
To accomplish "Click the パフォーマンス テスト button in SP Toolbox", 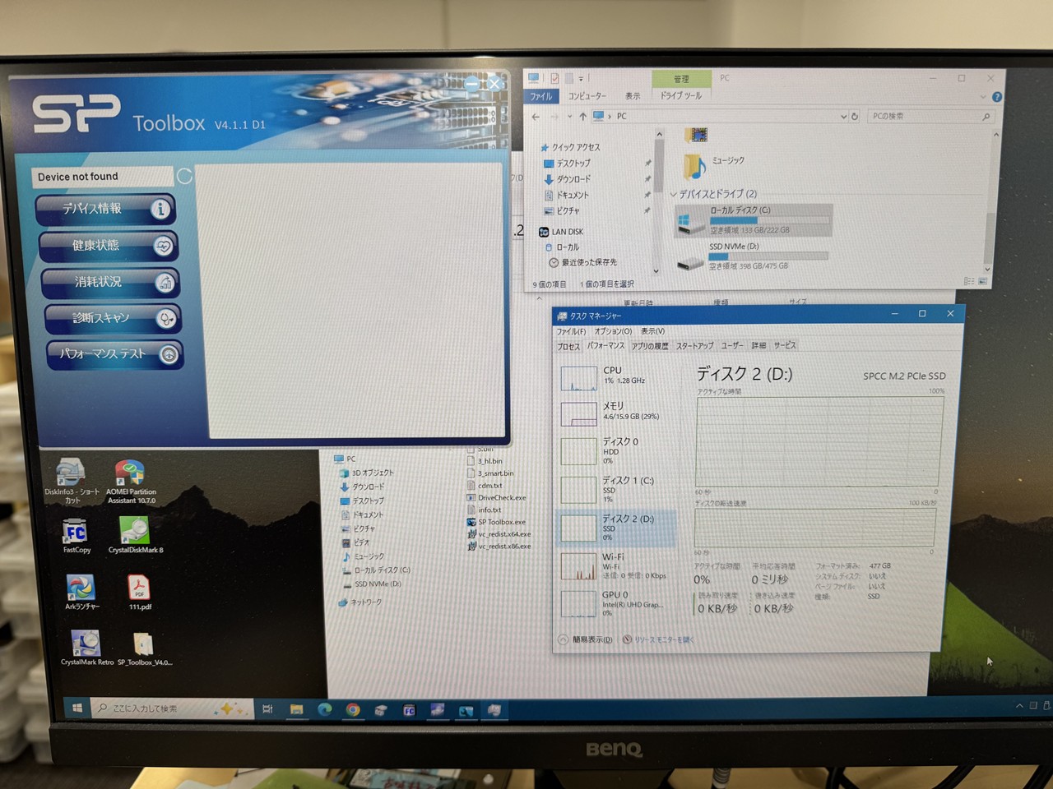I will click(114, 354).
